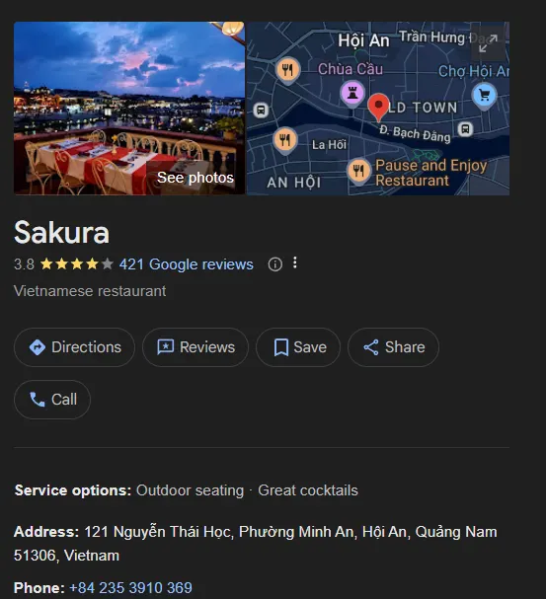546x599 pixels.
Task: Call the restaurant using Call button
Action: [52, 400]
